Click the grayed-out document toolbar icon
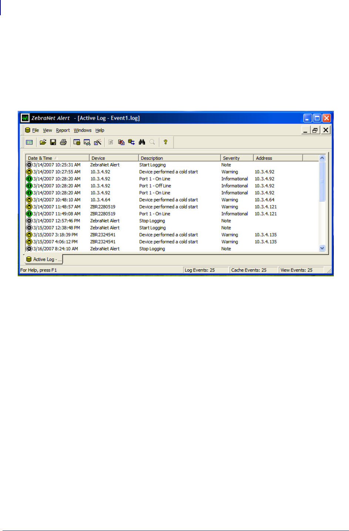This screenshot has width=349, height=531. point(111,142)
